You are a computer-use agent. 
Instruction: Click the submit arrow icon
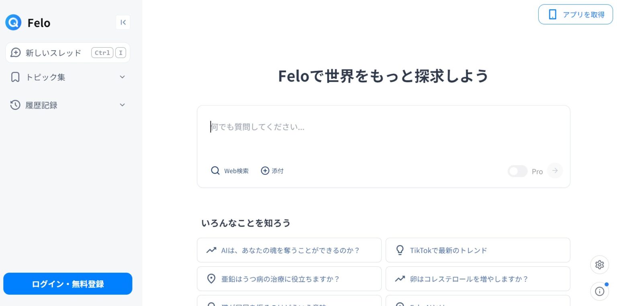click(x=555, y=170)
